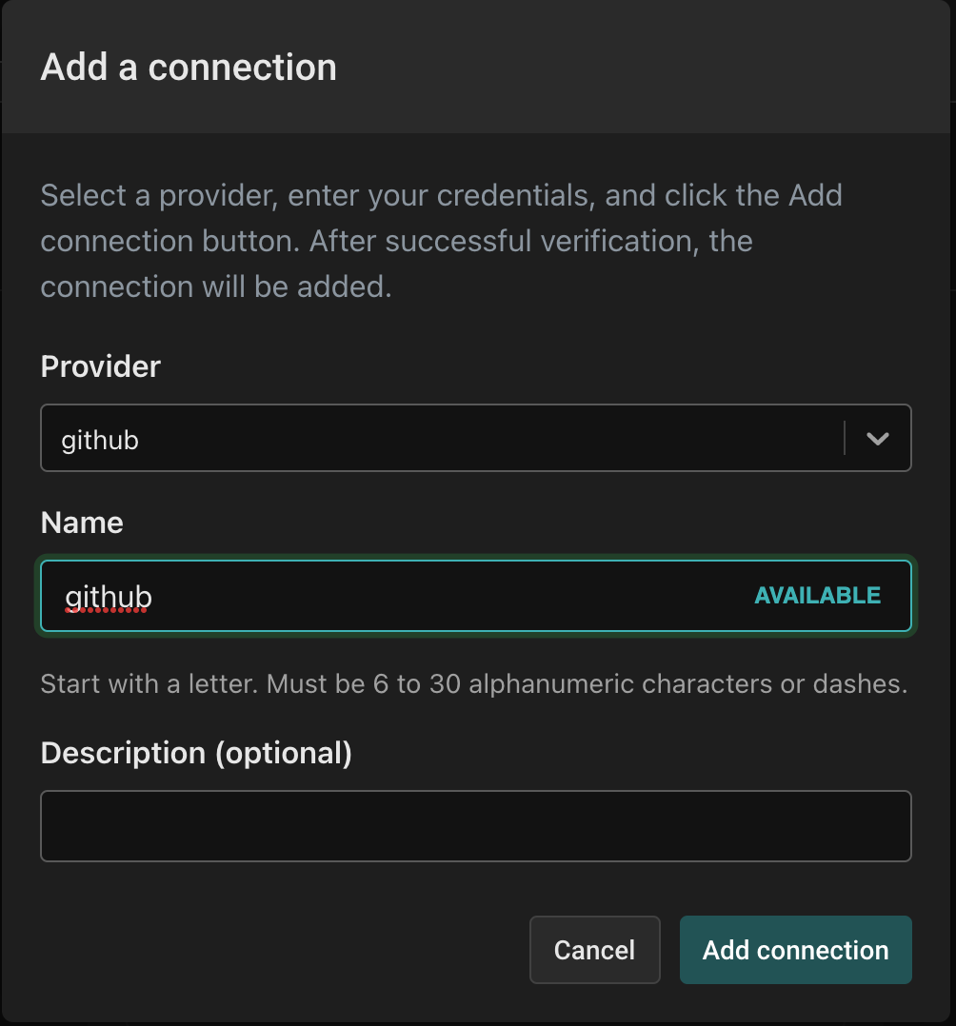Click the dialog header bar background
The height and width of the screenshot is (1026, 956).
coord(642,66)
